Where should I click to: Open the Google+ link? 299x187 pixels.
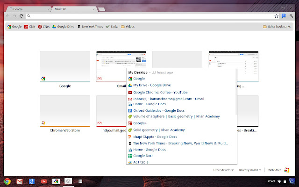140,123
